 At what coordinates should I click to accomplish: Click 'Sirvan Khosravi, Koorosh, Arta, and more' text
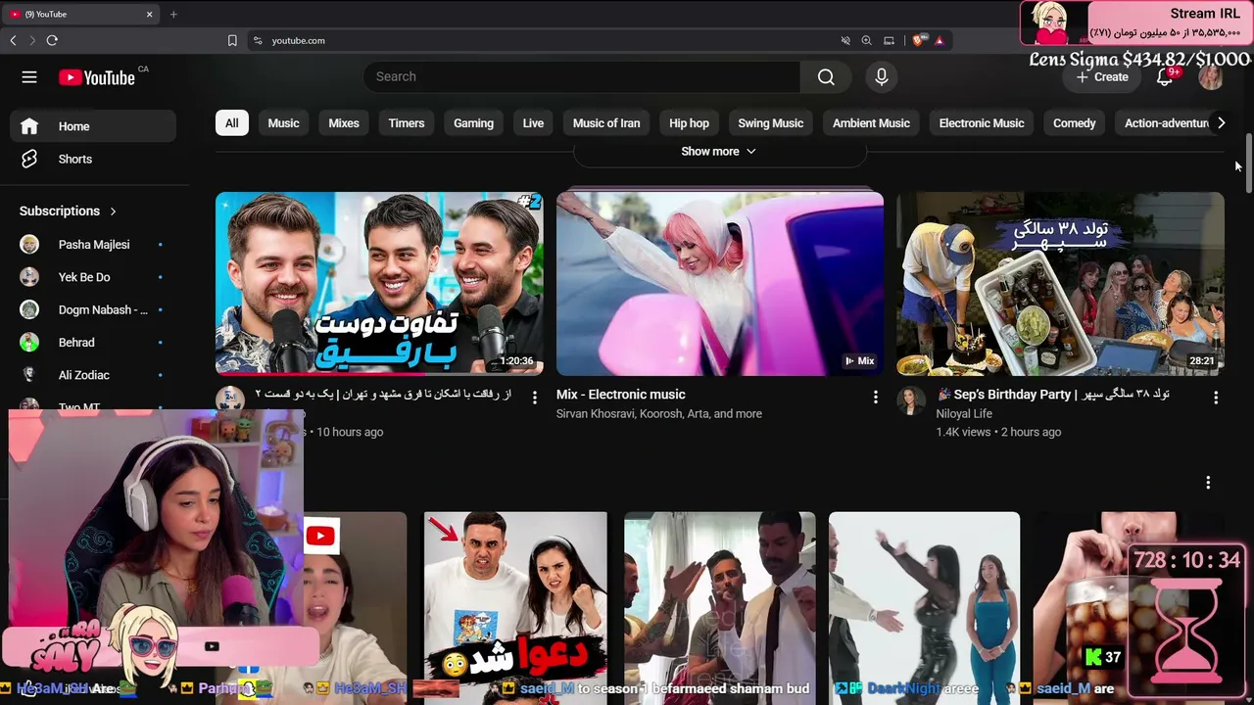coord(659,414)
